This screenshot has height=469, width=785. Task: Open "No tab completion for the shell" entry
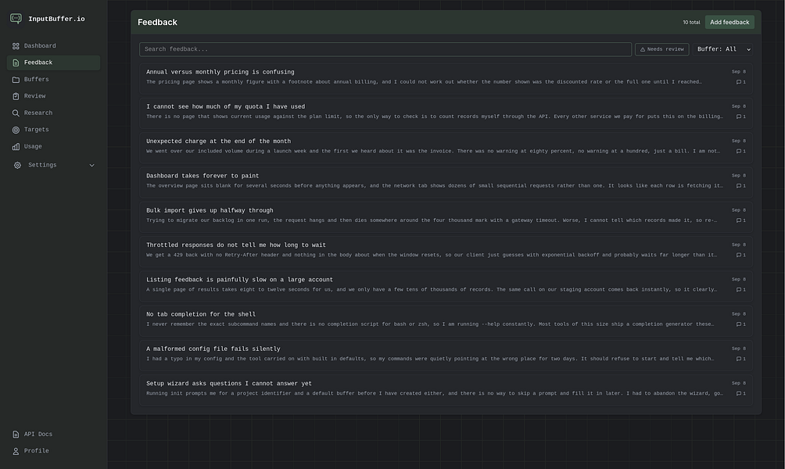click(x=446, y=320)
